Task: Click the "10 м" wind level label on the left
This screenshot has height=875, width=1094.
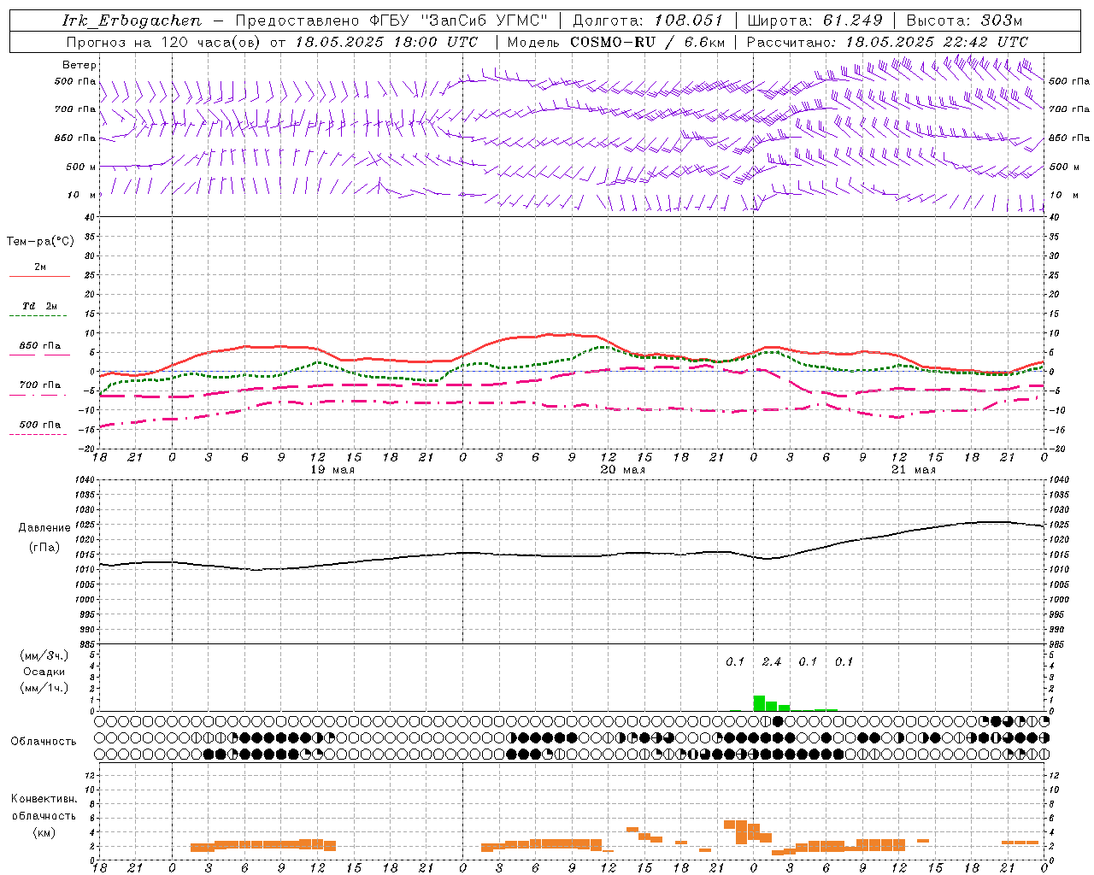Action: [82, 195]
